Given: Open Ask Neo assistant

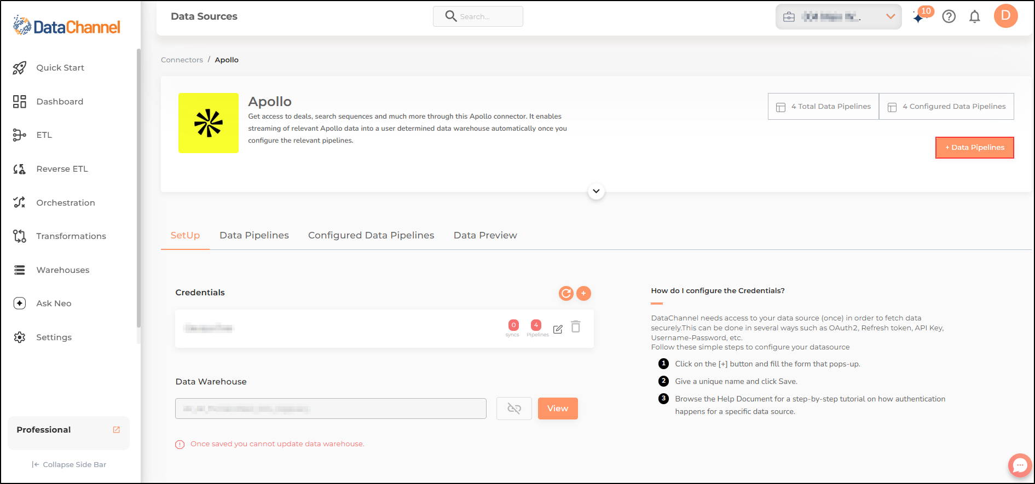Looking at the screenshot, I should (54, 304).
